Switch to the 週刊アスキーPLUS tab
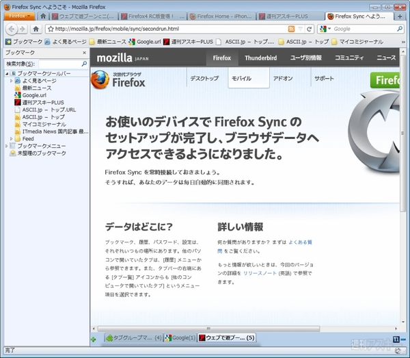This screenshot has width=410, height=358. tap(291, 16)
